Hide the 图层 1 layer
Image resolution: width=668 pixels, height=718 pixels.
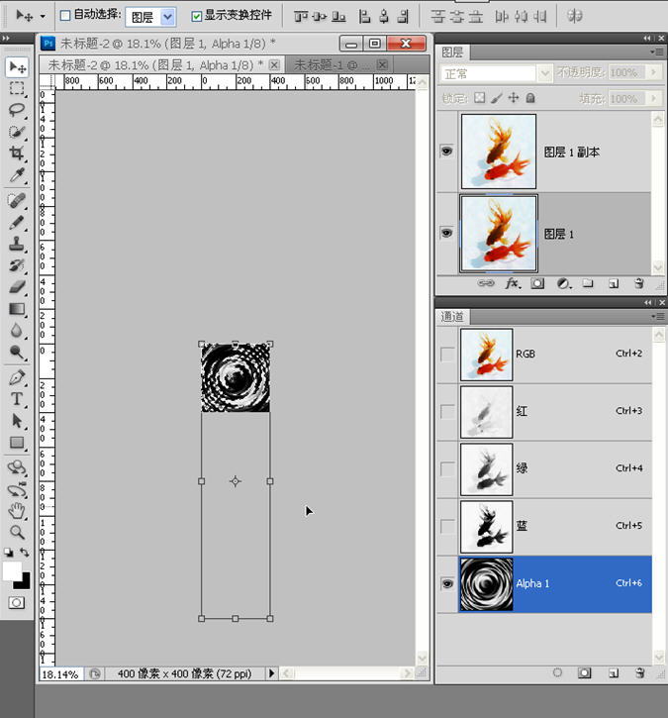point(446,233)
